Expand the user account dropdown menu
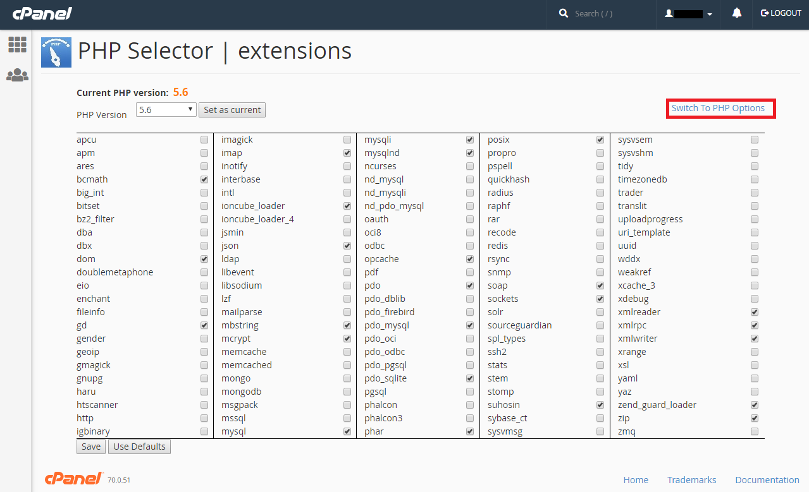Image resolution: width=809 pixels, height=492 pixels. pos(689,14)
